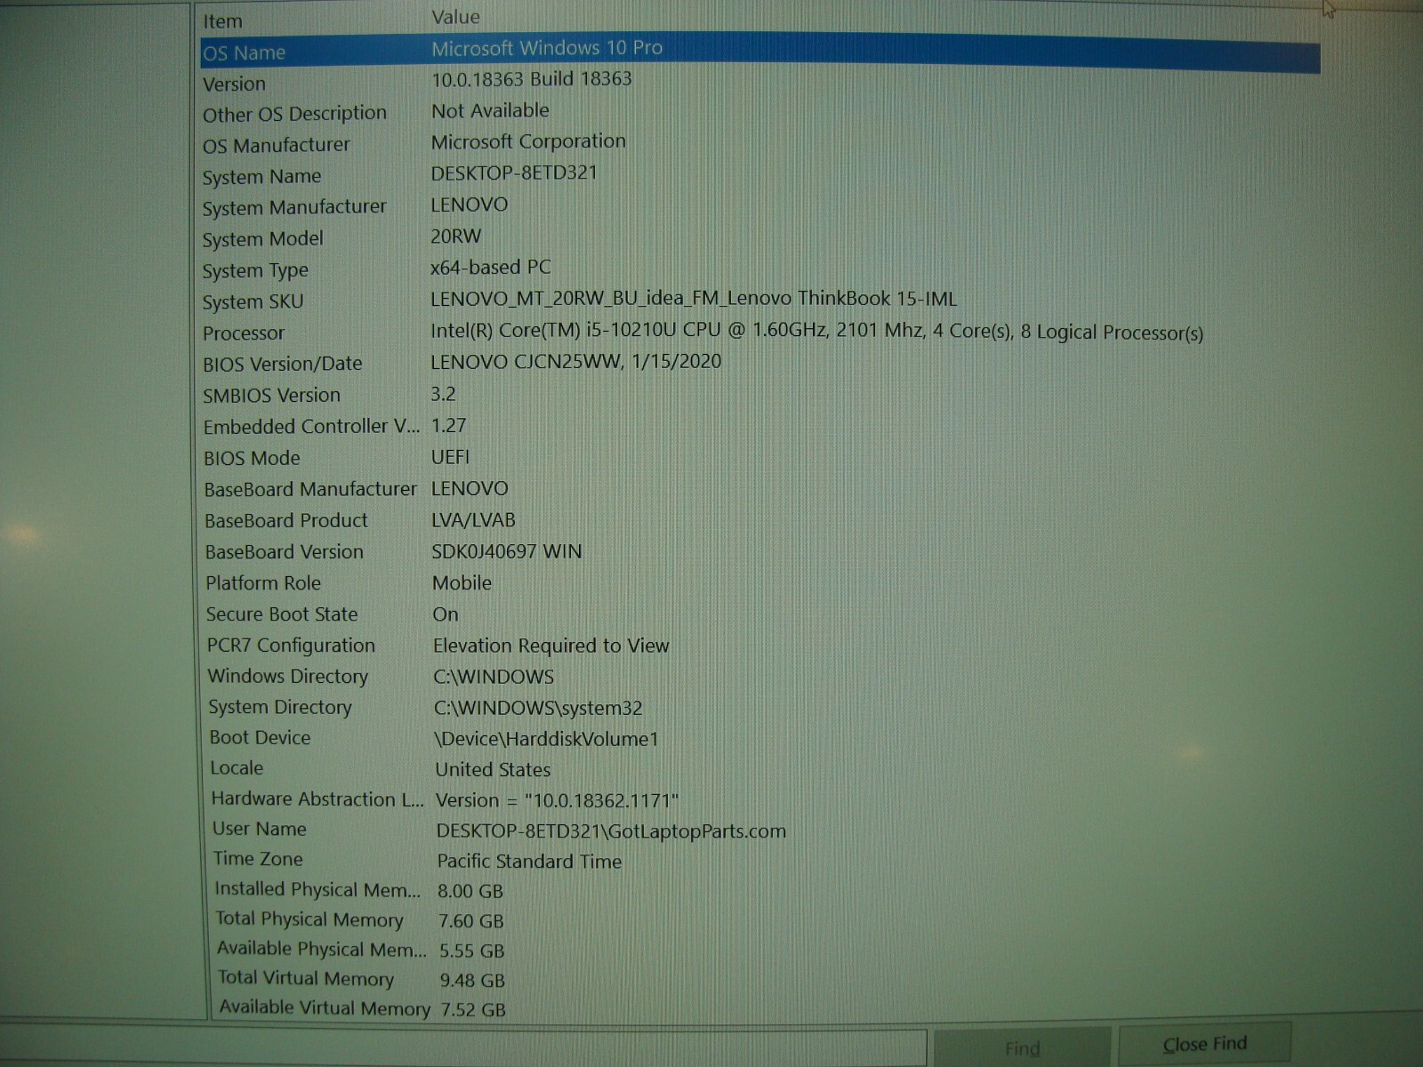Select the Boot Device row
This screenshot has height=1067, width=1423.
[x=760, y=737]
